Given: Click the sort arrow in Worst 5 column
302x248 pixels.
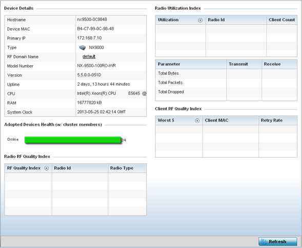Looking at the screenshot, I should coord(197,121).
